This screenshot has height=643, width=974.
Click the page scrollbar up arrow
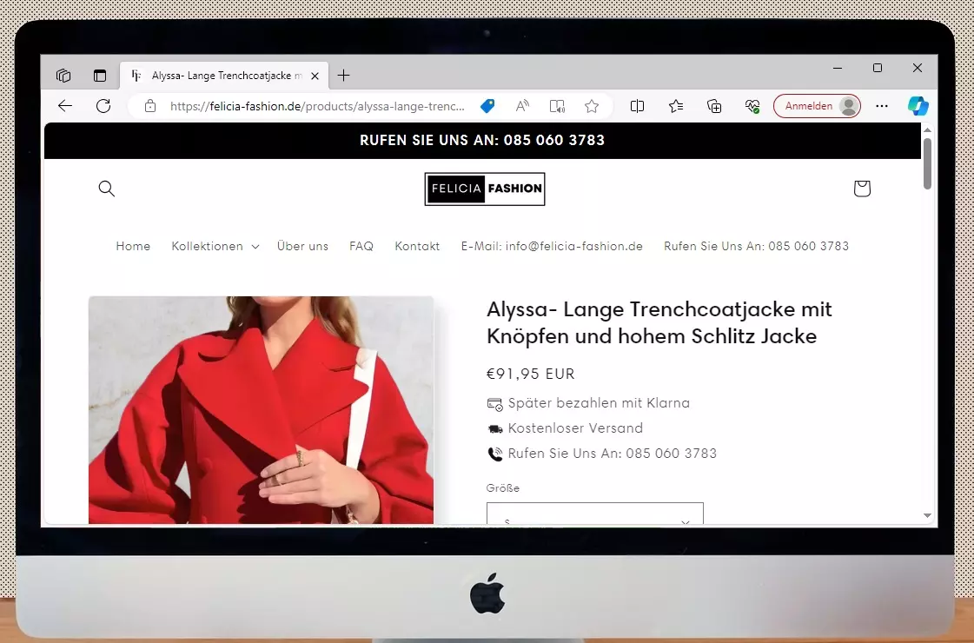[x=927, y=129]
